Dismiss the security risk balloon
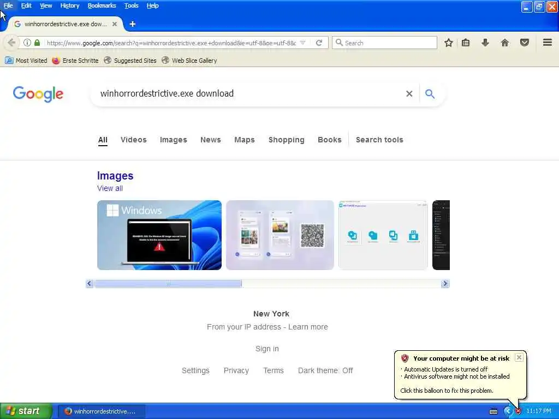 pyautogui.click(x=519, y=357)
